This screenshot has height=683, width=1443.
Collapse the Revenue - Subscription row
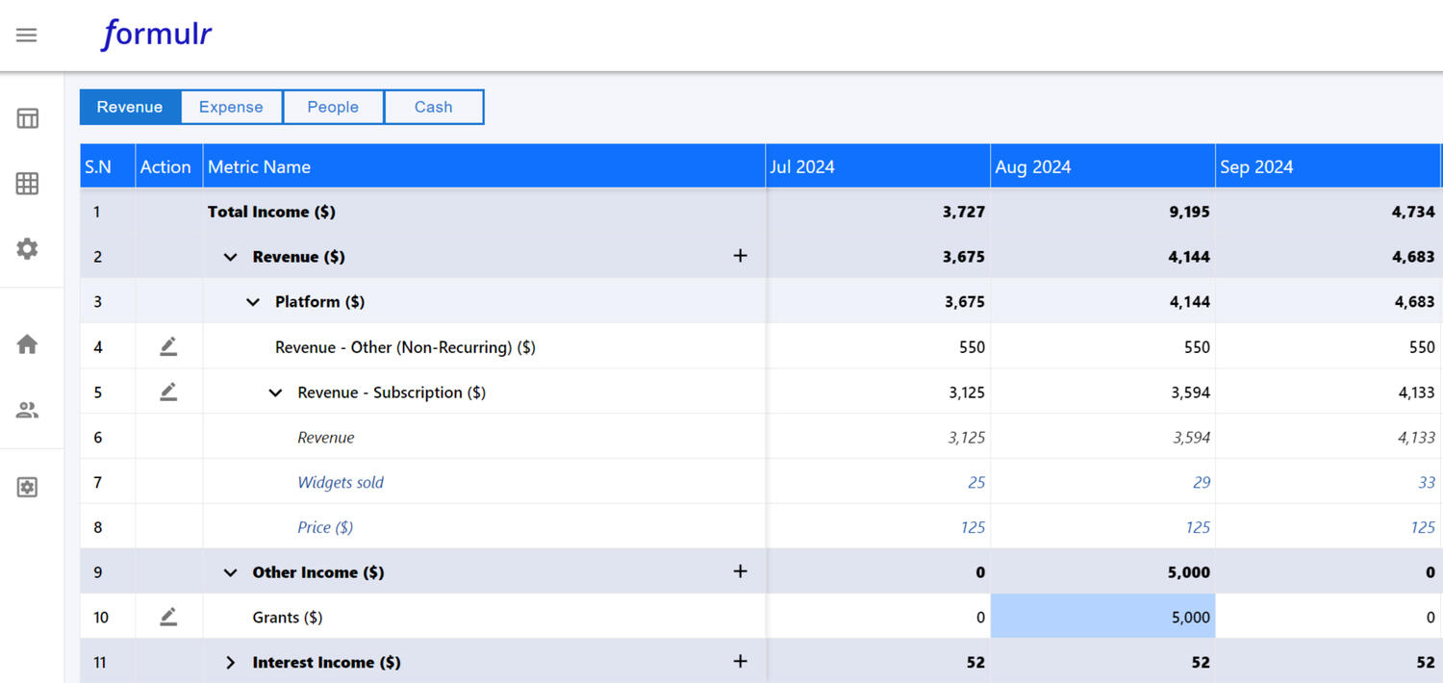pos(275,392)
